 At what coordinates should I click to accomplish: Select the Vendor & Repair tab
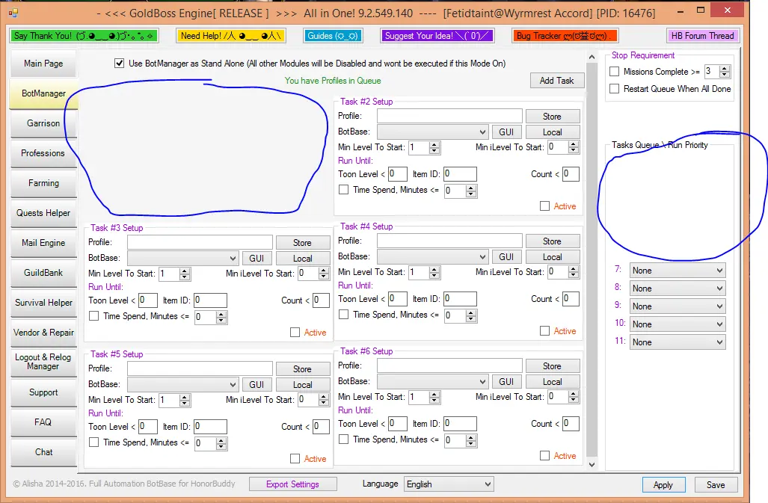(x=43, y=333)
